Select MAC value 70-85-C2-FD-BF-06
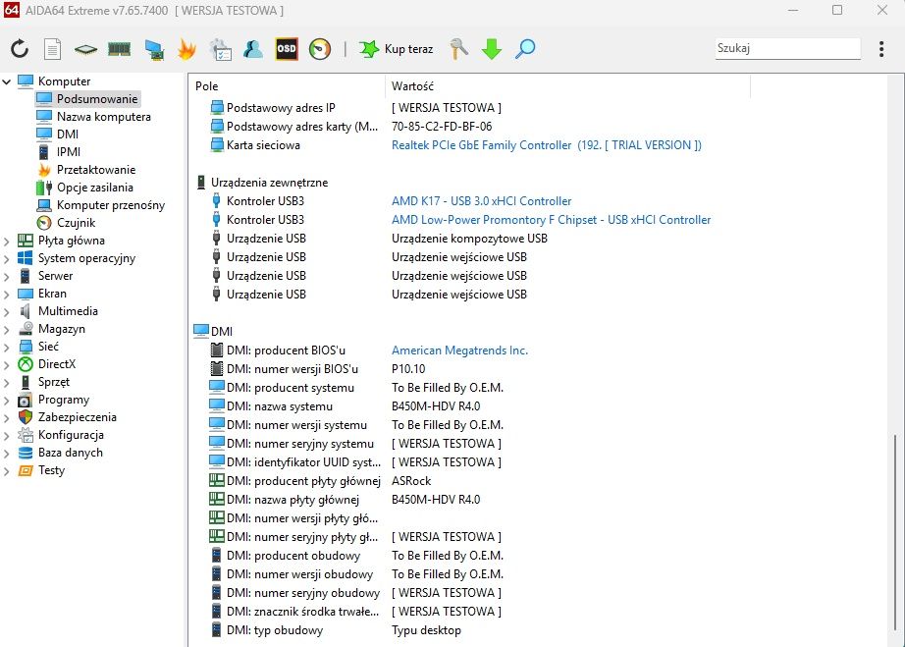The width and height of the screenshot is (905, 647). tap(442, 127)
